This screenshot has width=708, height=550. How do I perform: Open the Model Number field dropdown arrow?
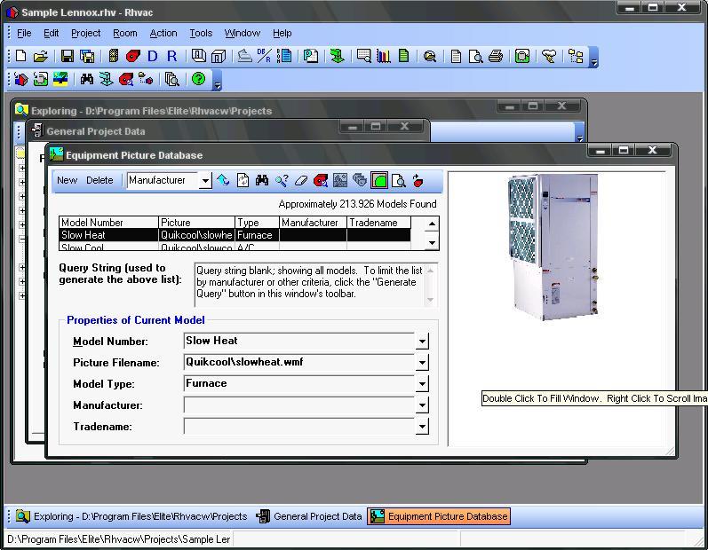pyautogui.click(x=422, y=341)
